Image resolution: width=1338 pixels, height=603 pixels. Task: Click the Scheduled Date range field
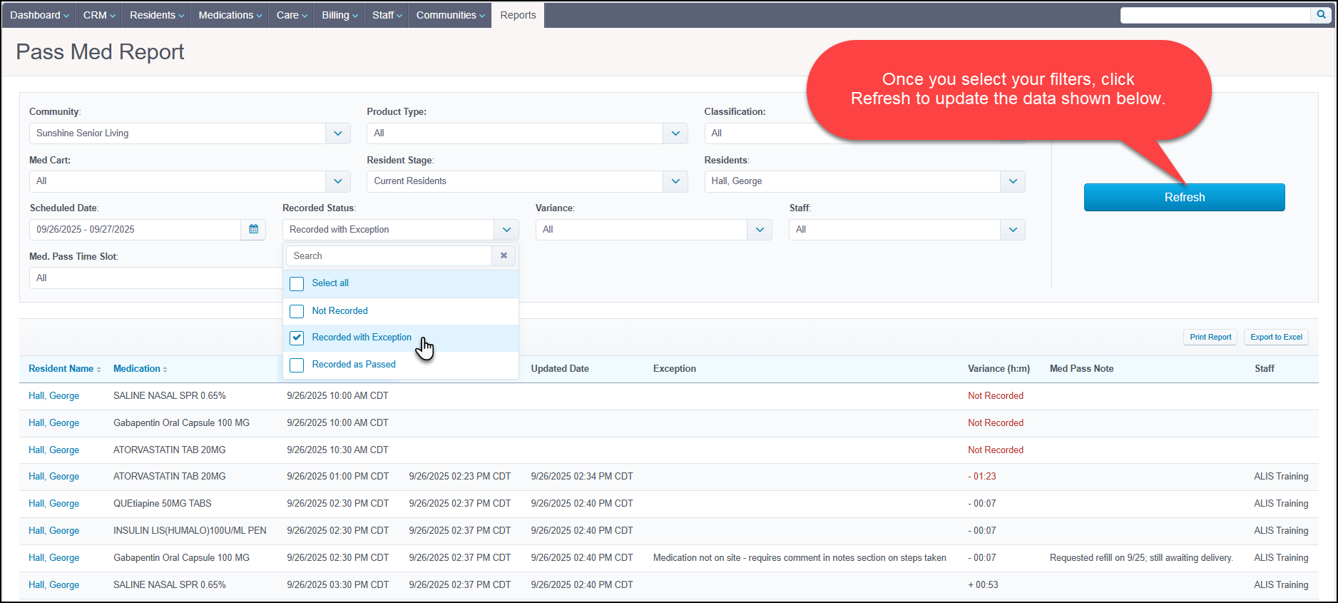pos(136,230)
